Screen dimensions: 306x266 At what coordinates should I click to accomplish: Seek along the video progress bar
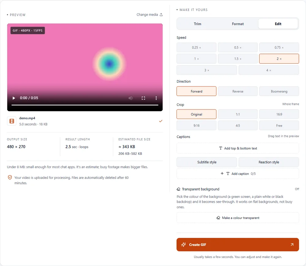[85, 105]
